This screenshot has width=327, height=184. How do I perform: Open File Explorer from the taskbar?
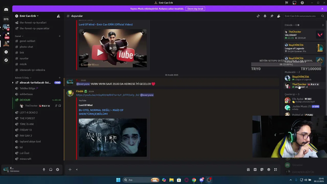171,180
